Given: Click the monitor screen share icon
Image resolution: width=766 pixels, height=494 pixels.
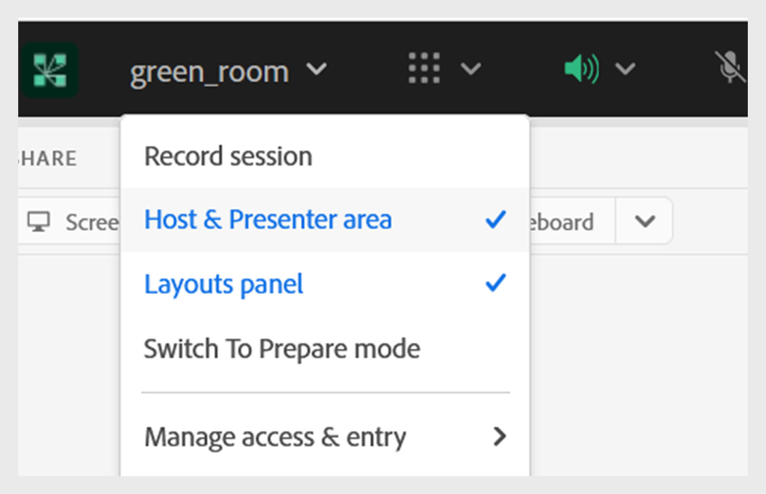Looking at the screenshot, I should [38, 222].
